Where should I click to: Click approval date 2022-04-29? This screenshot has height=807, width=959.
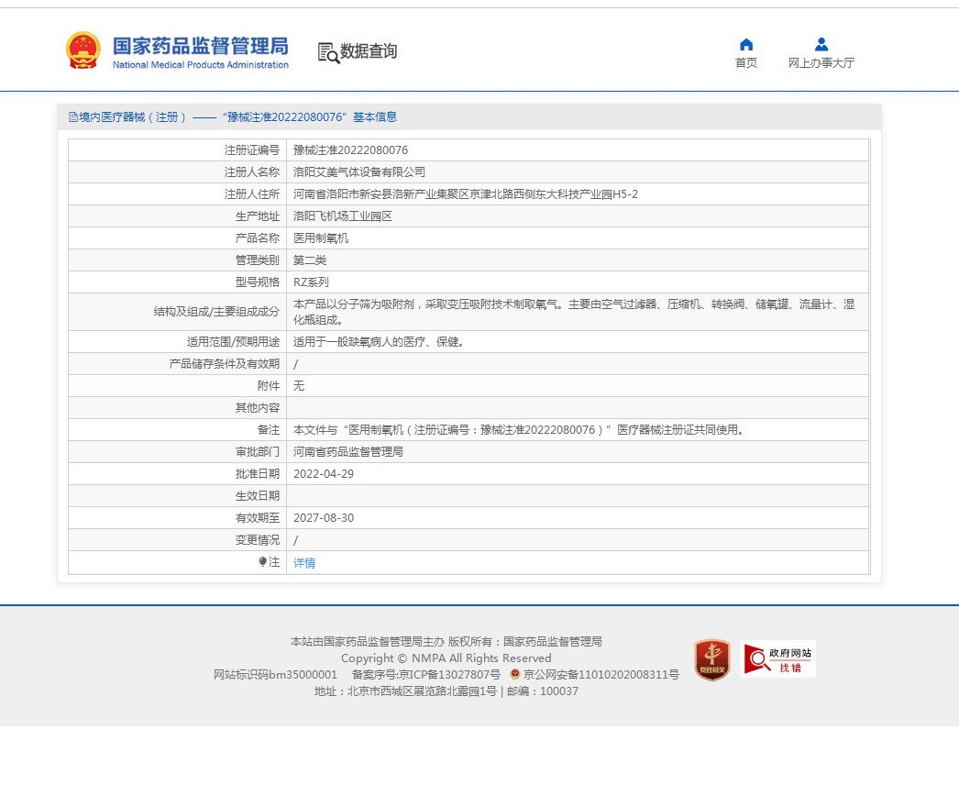(324, 473)
